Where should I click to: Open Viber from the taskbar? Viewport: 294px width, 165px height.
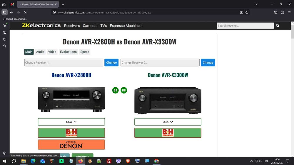[118, 161]
